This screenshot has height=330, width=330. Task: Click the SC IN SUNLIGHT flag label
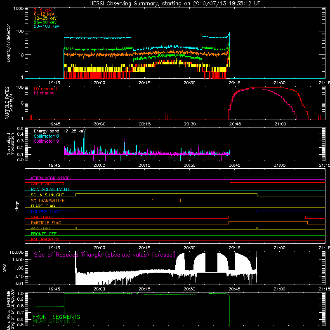point(47,195)
